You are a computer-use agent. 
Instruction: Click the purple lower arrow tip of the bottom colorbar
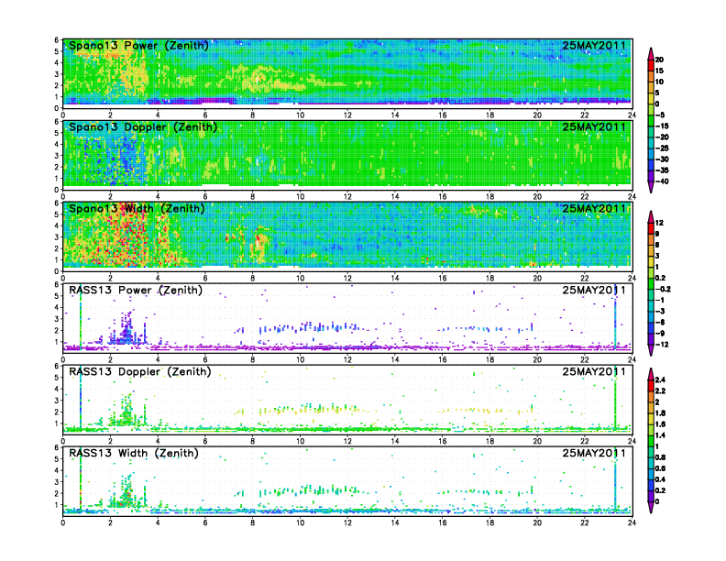(651, 507)
